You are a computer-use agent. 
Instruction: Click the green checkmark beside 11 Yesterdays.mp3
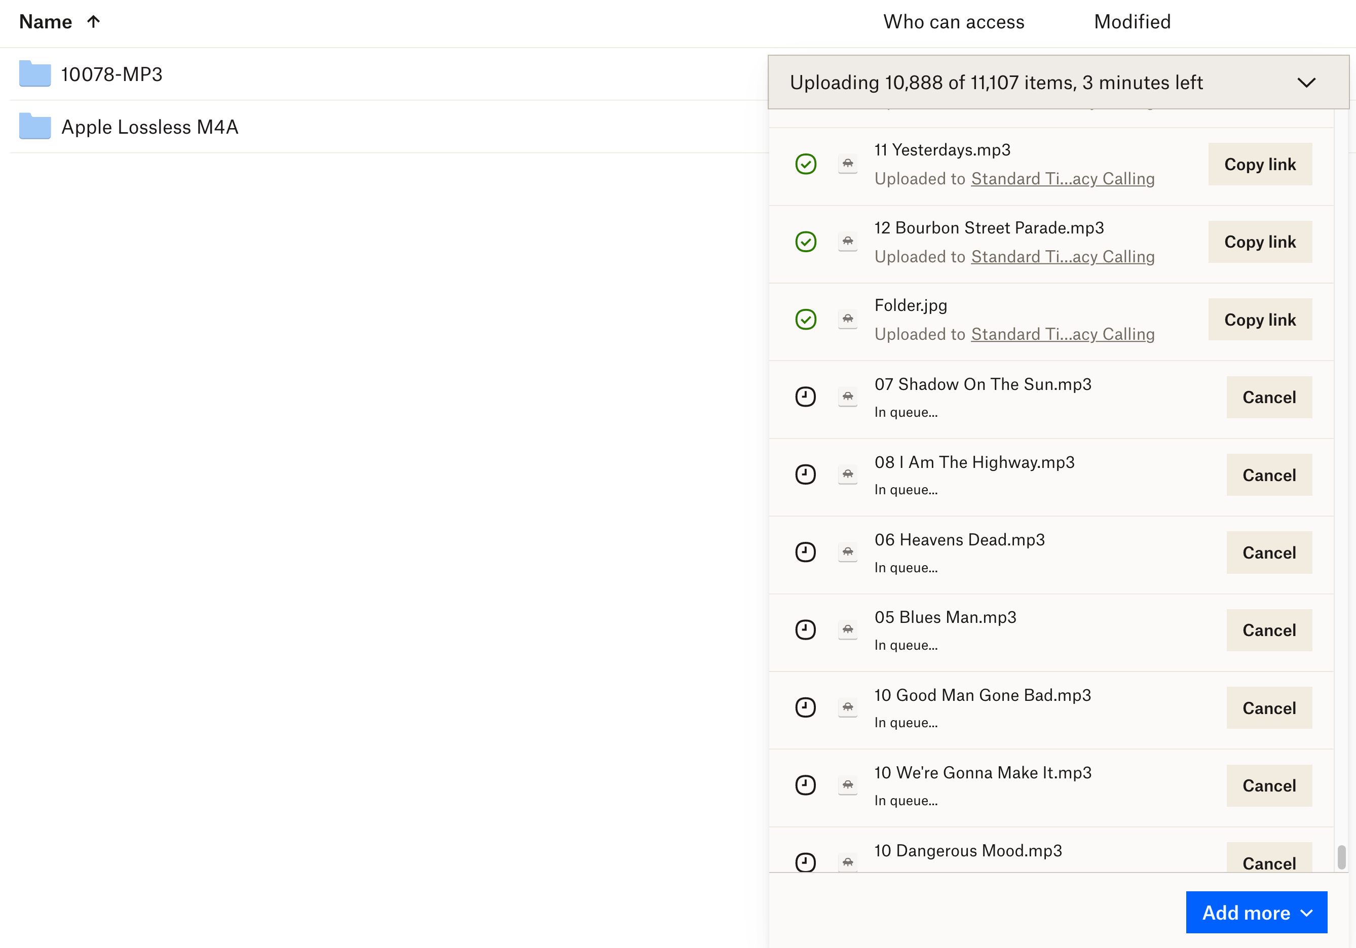[x=806, y=164]
